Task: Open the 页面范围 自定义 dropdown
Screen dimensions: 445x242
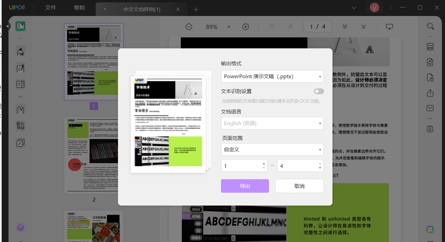Action: pos(272,150)
